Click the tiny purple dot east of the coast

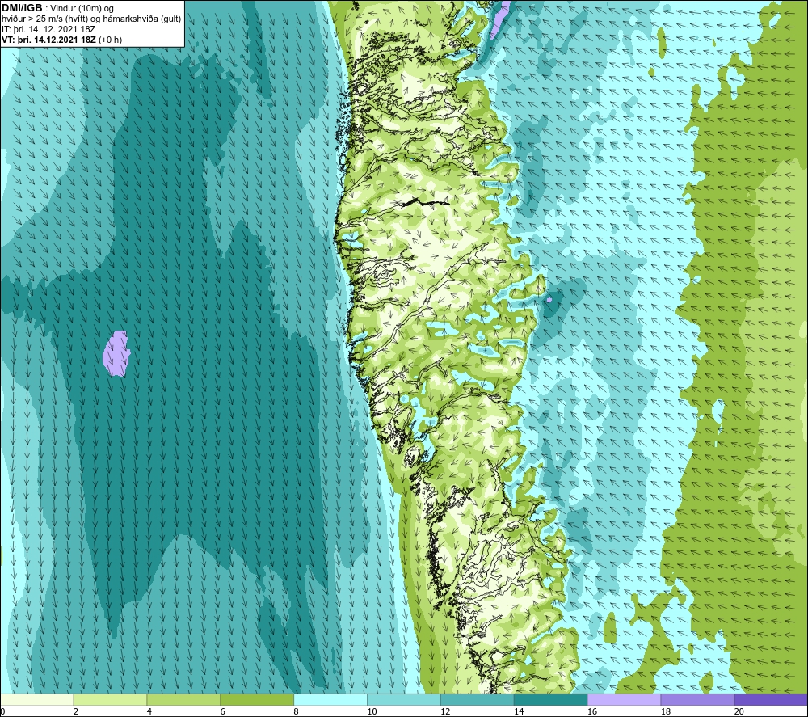549,299
